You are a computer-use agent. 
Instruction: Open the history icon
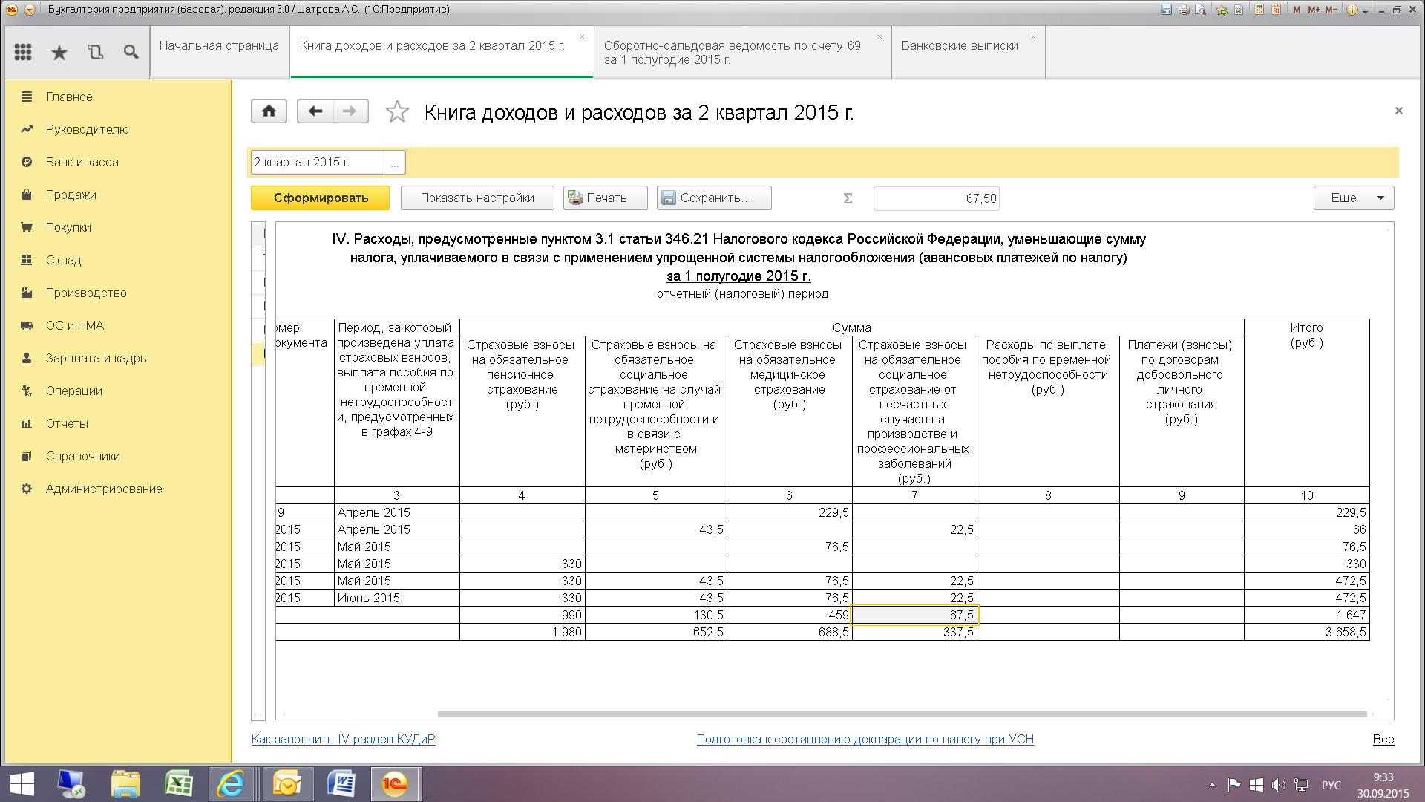(95, 52)
